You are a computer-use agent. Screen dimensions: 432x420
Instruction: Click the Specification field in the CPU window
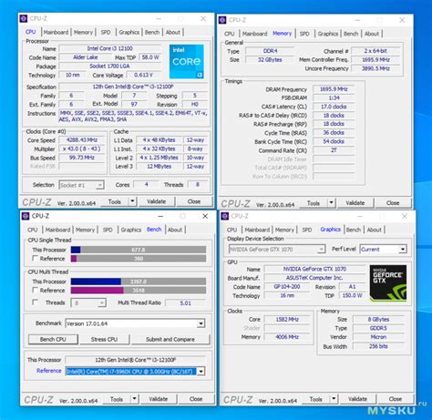pos(133,87)
